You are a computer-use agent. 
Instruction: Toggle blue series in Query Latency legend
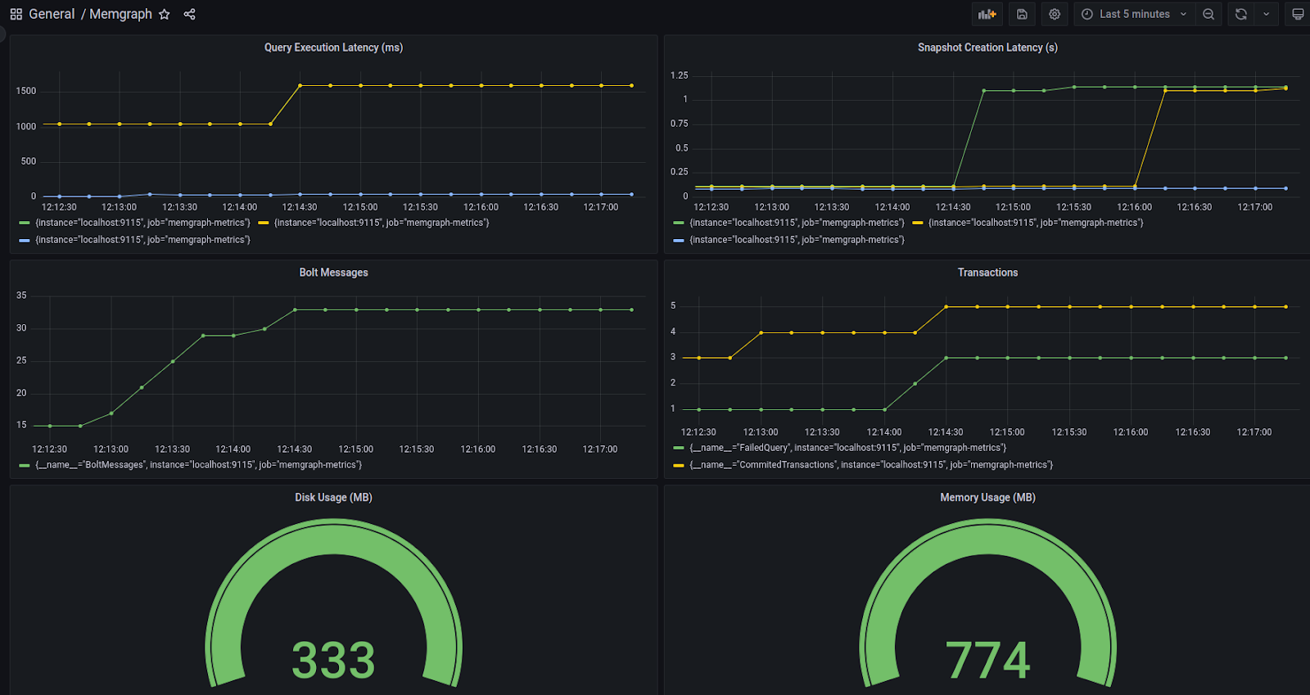142,240
